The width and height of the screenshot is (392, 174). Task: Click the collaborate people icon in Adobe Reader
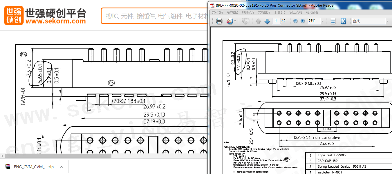(230, 21)
